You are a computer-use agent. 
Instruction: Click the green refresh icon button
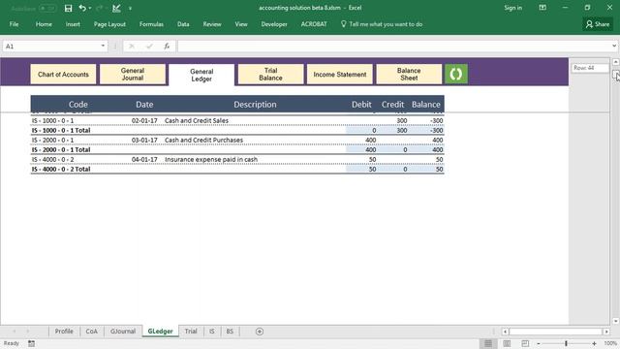click(456, 74)
